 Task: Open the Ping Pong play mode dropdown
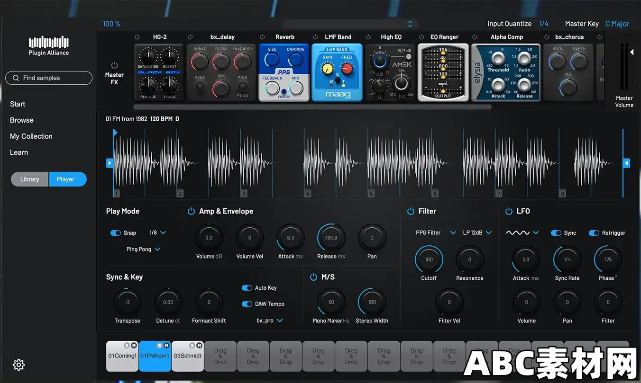pyautogui.click(x=143, y=249)
